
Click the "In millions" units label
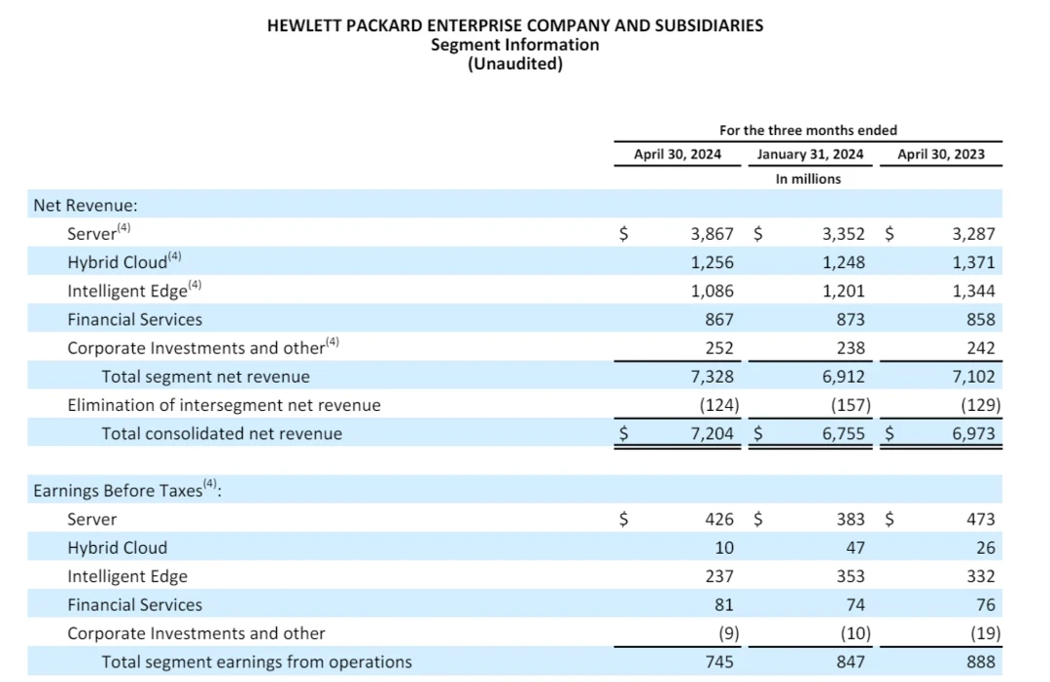[x=808, y=179]
